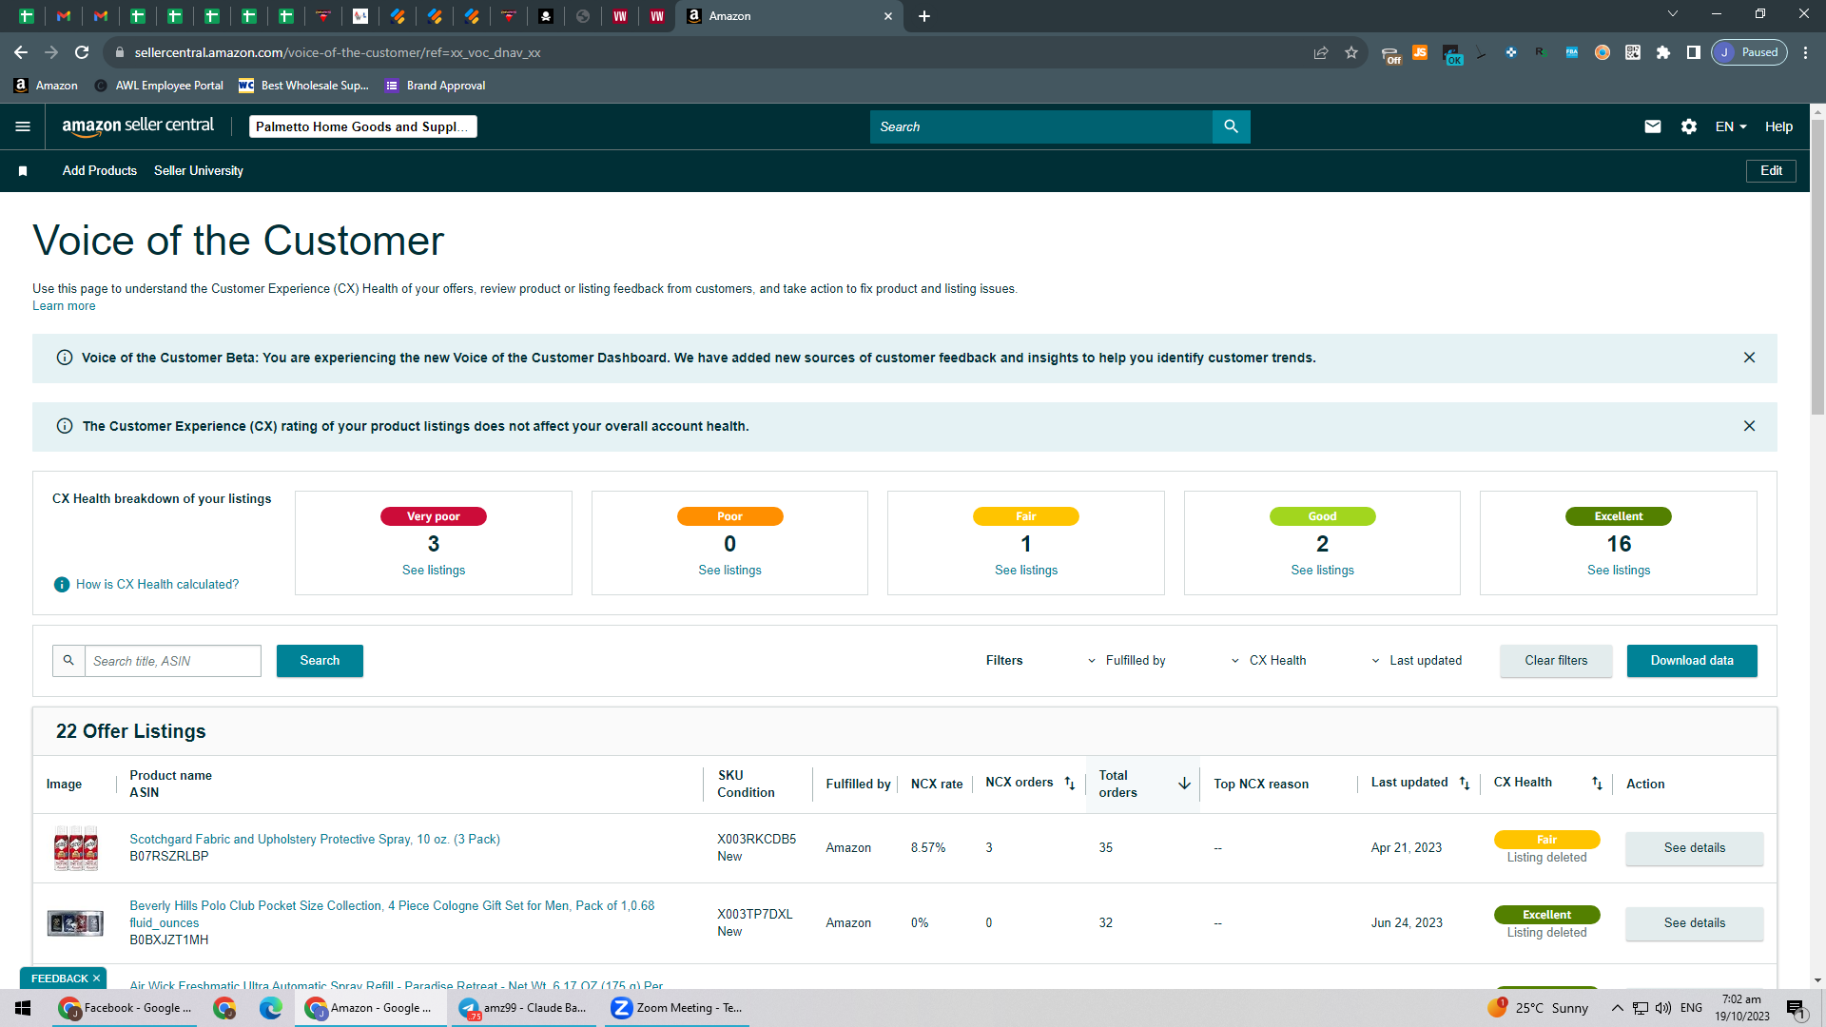This screenshot has height=1027, width=1826.
Task: Click the teal Search button
Action: click(x=320, y=661)
